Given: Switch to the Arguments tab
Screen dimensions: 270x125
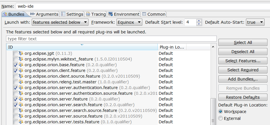Looking at the screenshot, I should [x=44, y=14].
